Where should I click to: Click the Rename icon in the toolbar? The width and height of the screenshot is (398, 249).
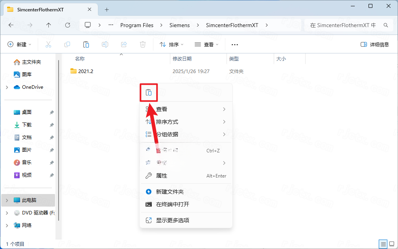click(x=105, y=45)
